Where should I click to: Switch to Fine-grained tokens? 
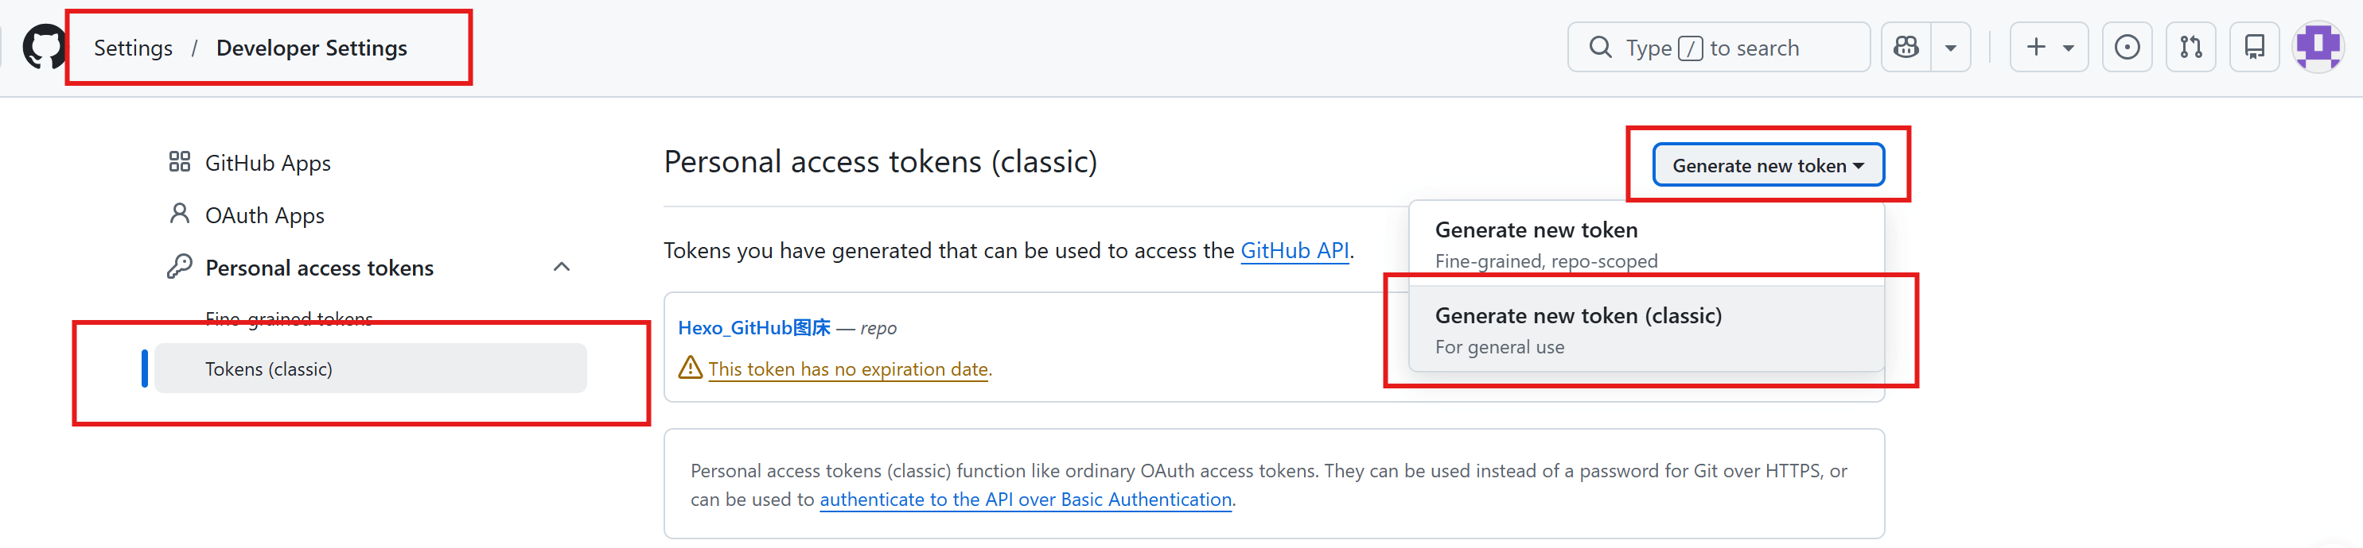coord(288,318)
